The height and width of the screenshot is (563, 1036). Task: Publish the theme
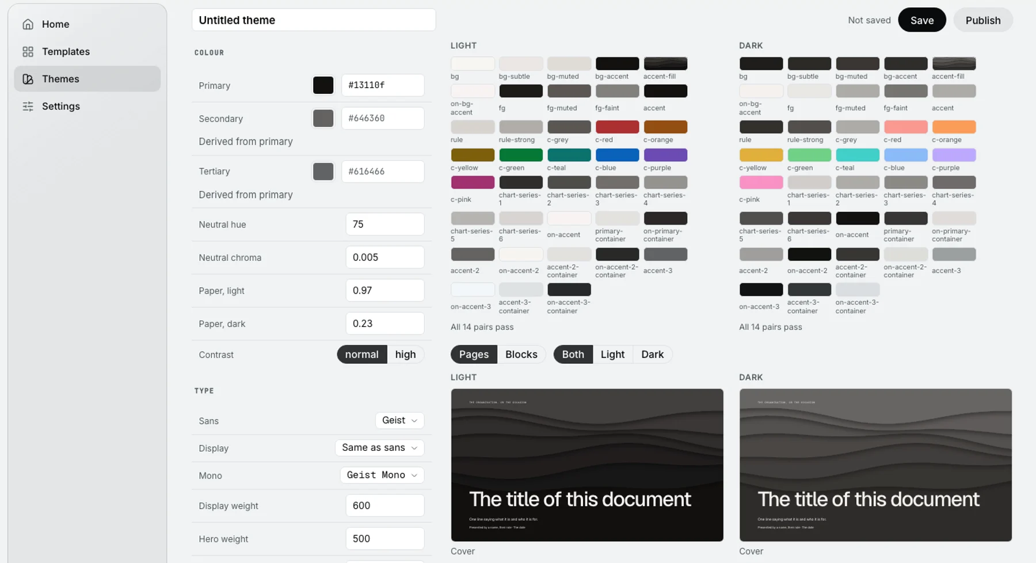[983, 20]
